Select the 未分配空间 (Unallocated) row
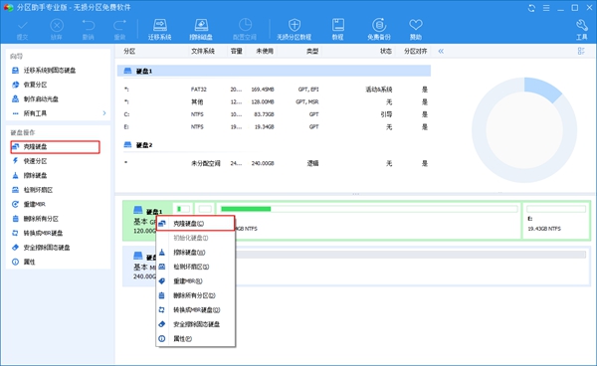This screenshot has height=366, width=597. click(x=275, y=163)
